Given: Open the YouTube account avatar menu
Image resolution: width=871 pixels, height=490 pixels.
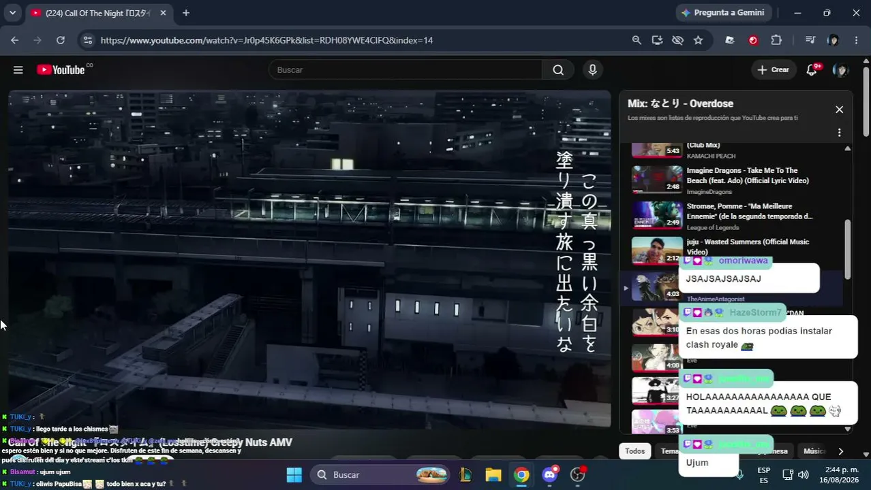Looking at the screenshot, I should click(x=840, y=70).
